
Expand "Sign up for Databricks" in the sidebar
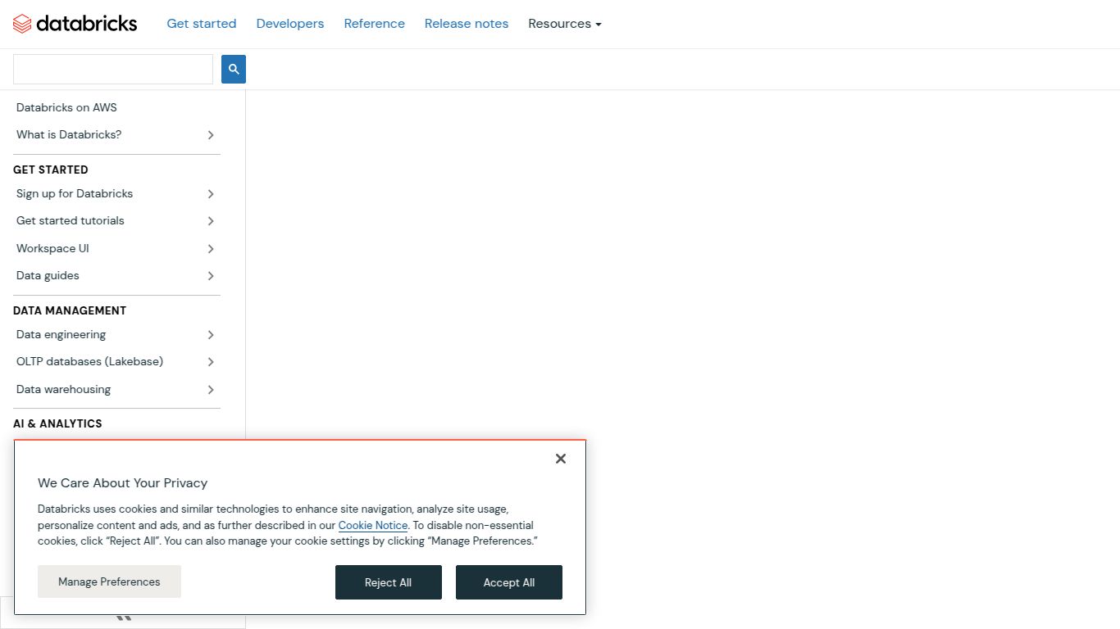tap(211, 194)
